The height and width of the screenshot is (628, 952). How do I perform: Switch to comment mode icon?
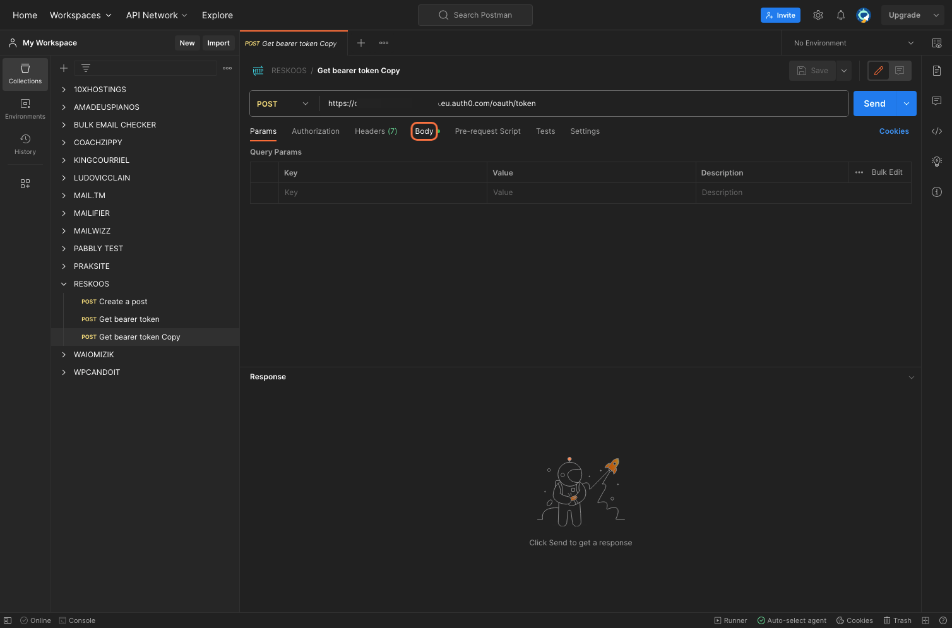tap(900, 71)
